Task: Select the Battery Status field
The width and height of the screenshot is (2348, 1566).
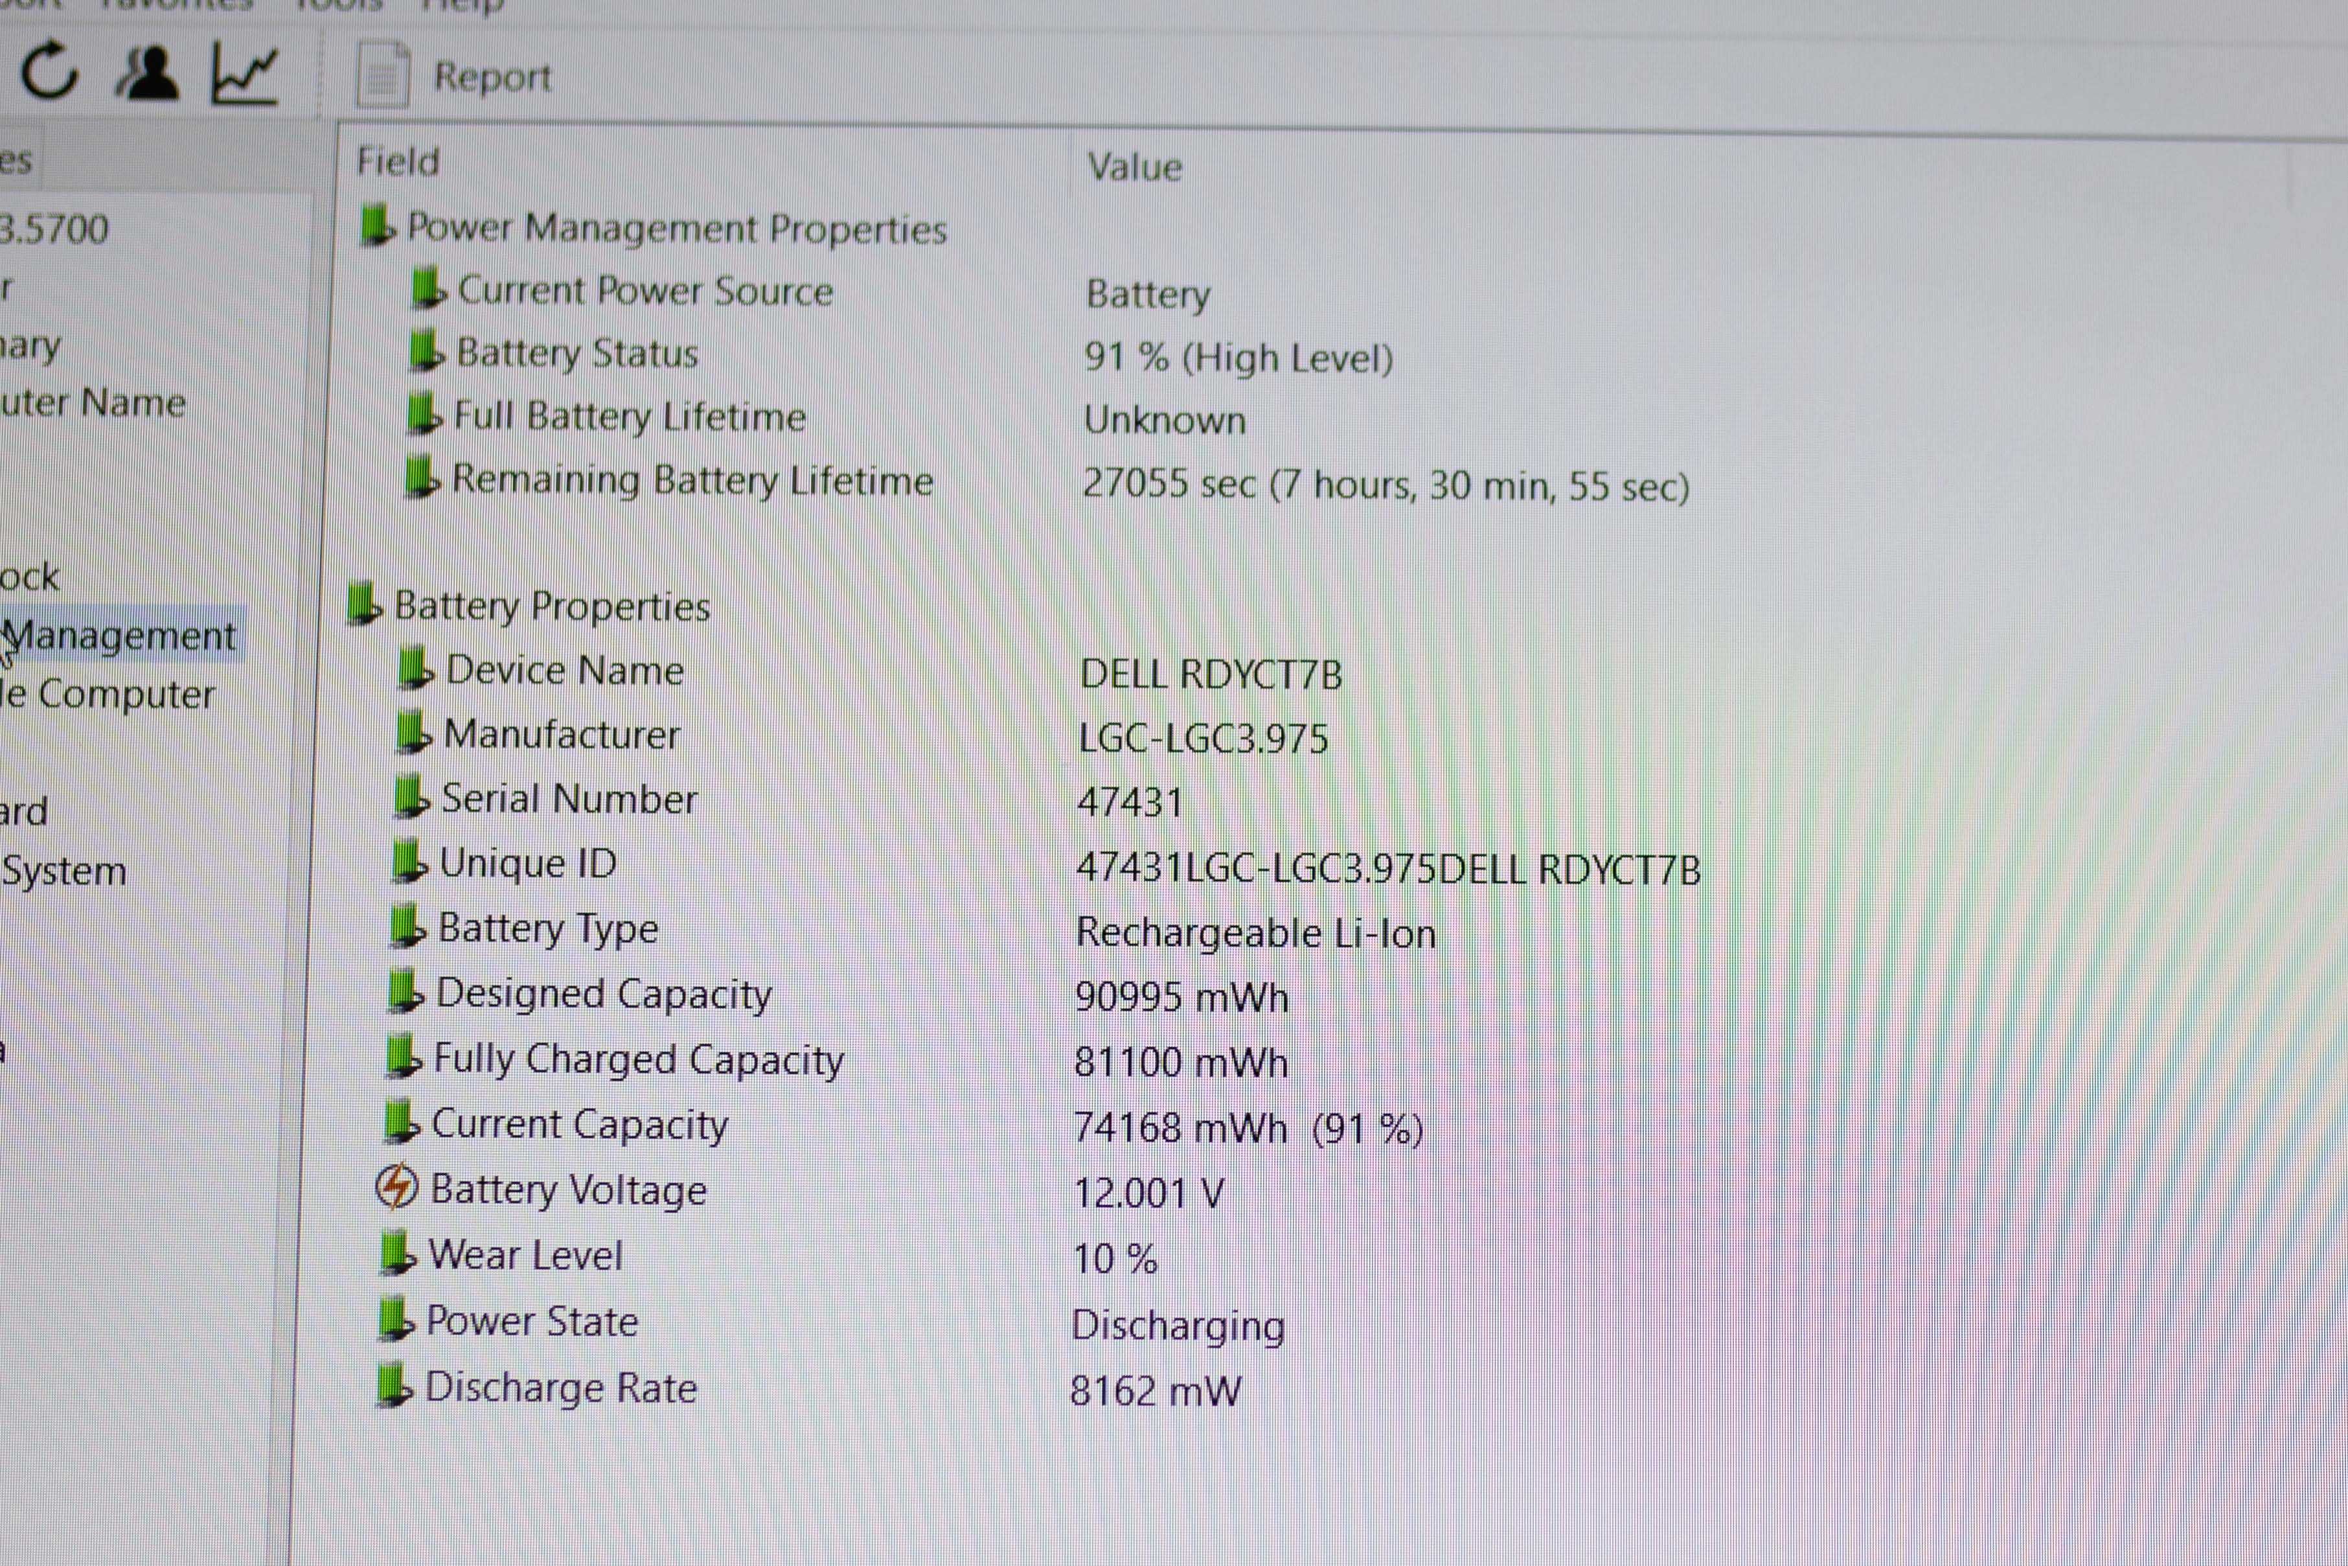Action: click(577, 354)
